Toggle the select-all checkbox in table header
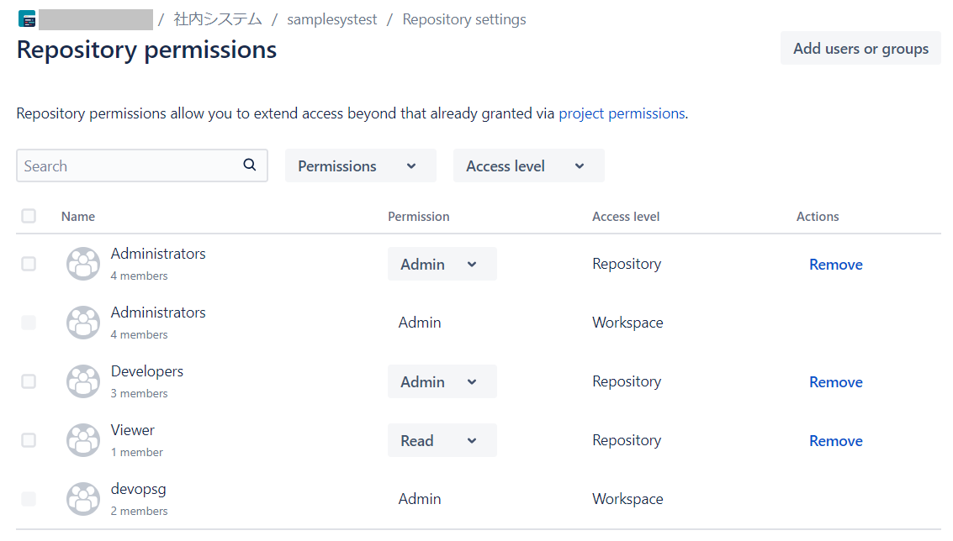This screenshot has width=953, height=541. (29, 216)
